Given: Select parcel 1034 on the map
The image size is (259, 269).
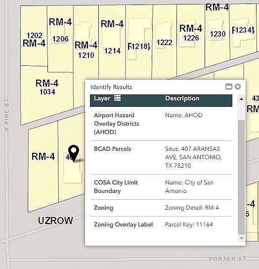Looking at the screenshot, I should pyautogui.click(x=47, y=92).
